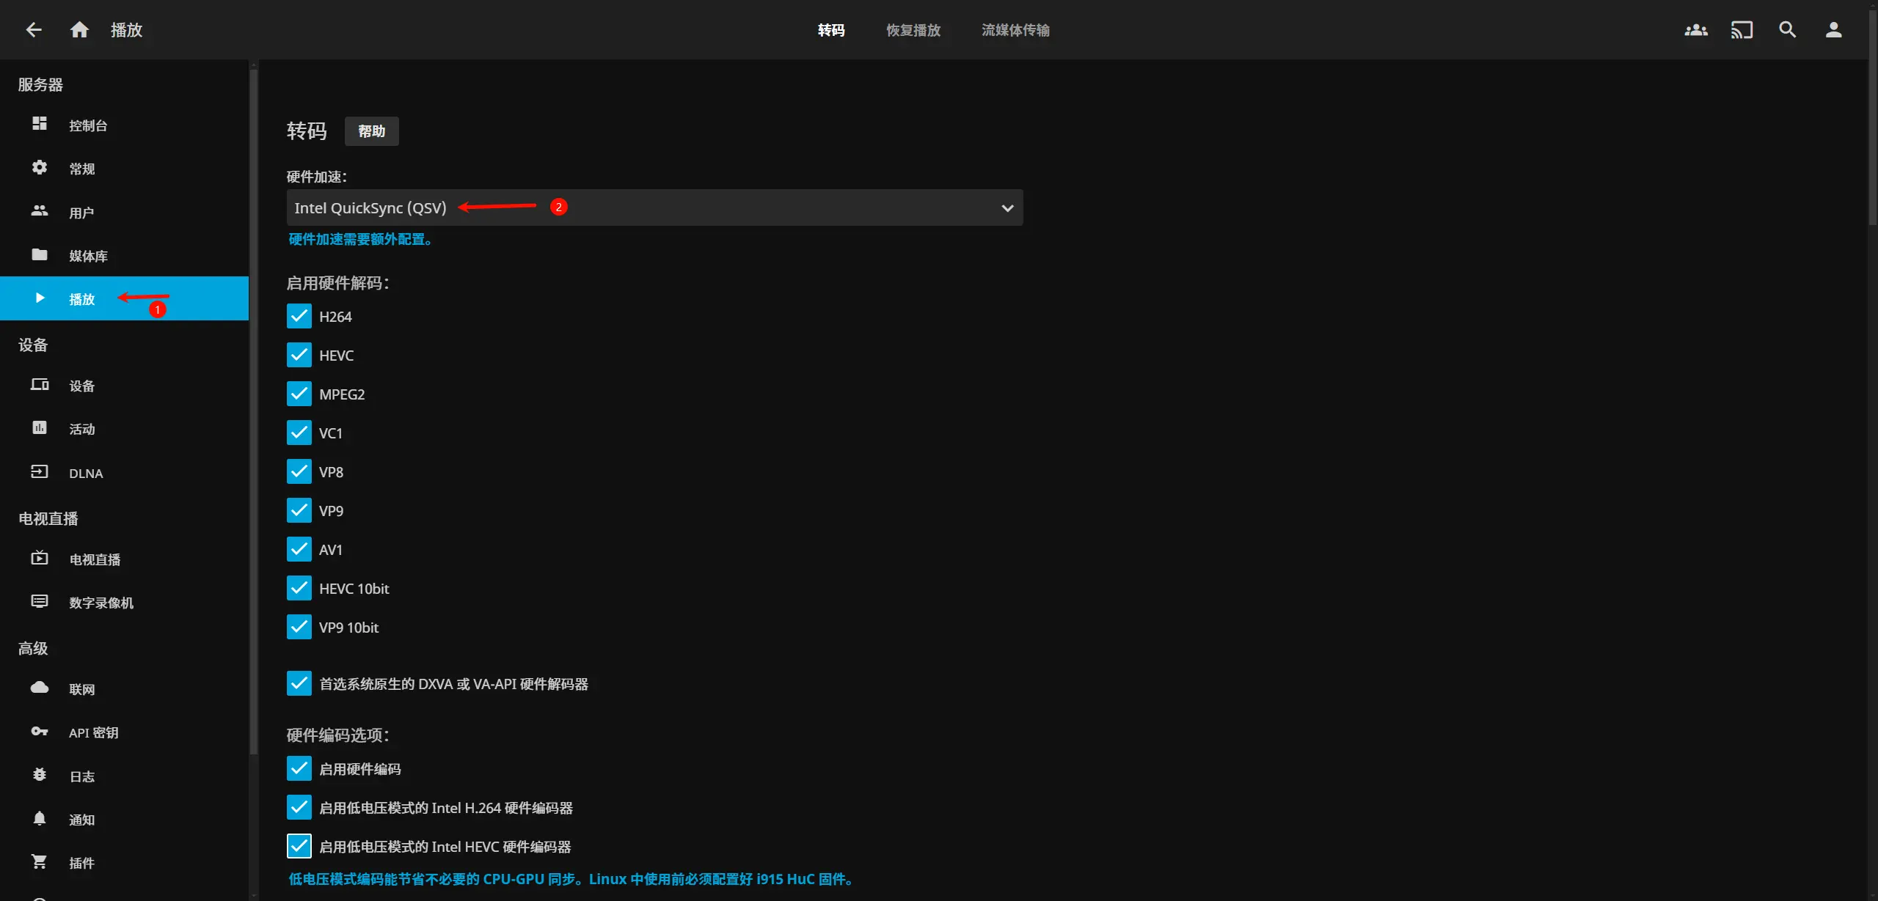Image resolution: width=1878 pixels, height=901 pixels.
Task: Click the 帮助 help button
Action: click(x=371, y=131)
